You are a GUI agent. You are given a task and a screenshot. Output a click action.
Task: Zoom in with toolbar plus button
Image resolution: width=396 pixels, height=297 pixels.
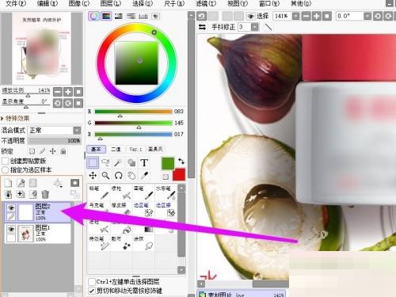[x=316, y=17]
